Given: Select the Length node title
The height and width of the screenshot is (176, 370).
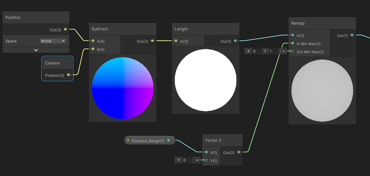Looking at the screenshot, I should pos(181,29).
